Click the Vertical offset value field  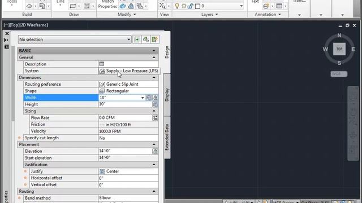pos(128,184)
